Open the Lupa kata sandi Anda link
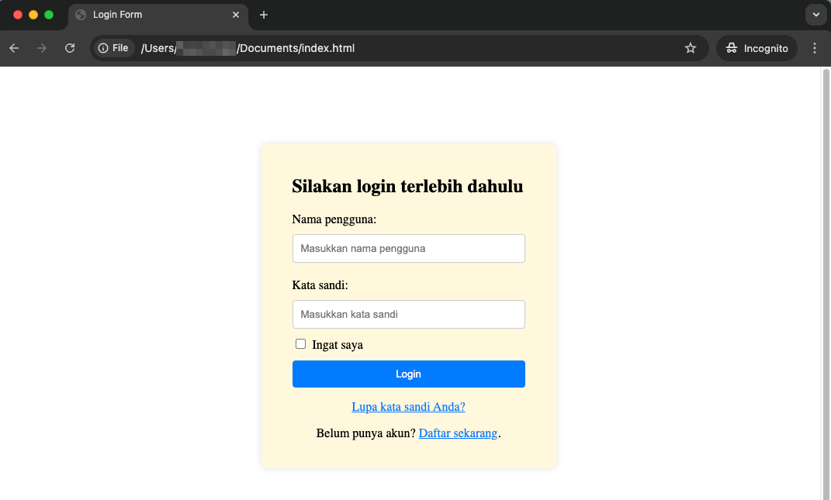The image size is (831, 500). pos(408,406)
